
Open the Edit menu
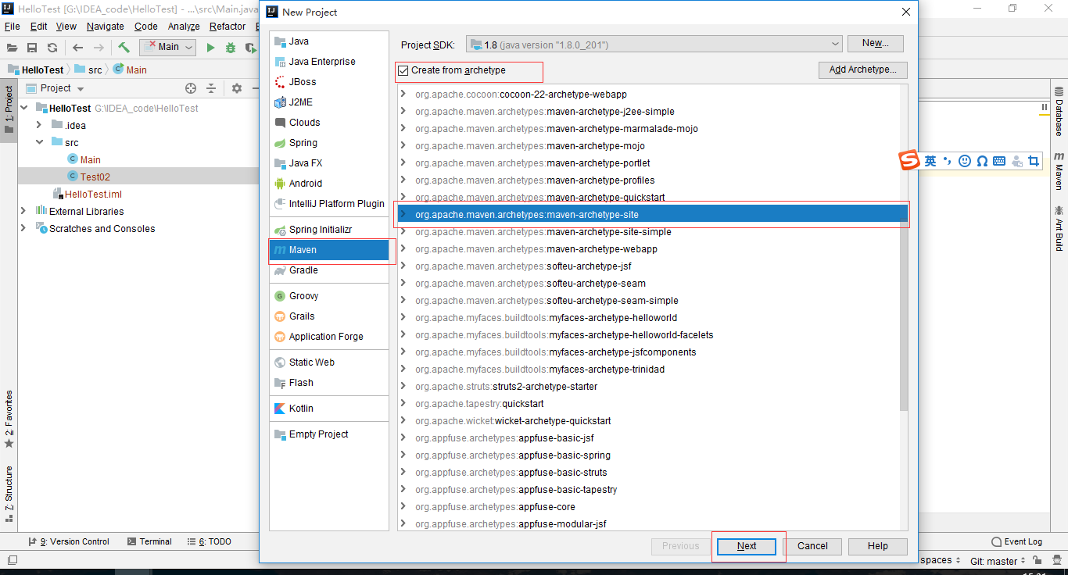(39, 27)
